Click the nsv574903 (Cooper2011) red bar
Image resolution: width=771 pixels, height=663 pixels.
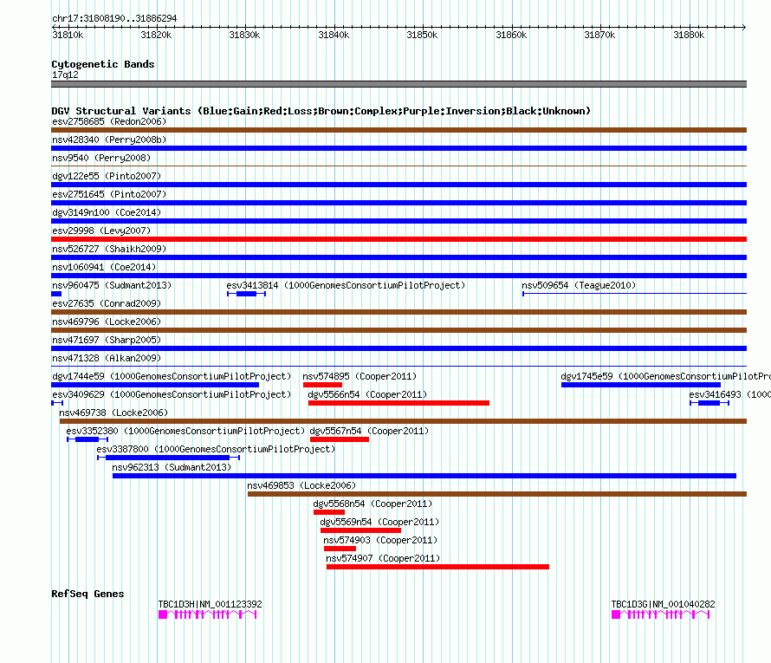click(x=340, y=549)
